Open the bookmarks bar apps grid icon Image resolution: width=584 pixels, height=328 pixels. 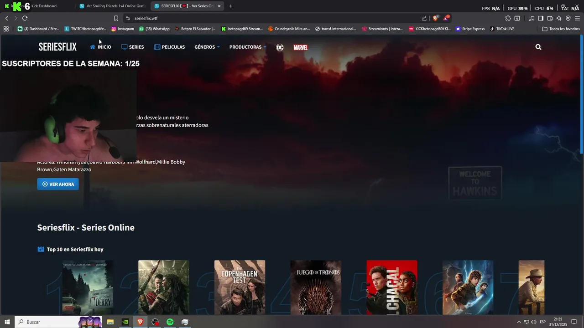click(6, 29)
